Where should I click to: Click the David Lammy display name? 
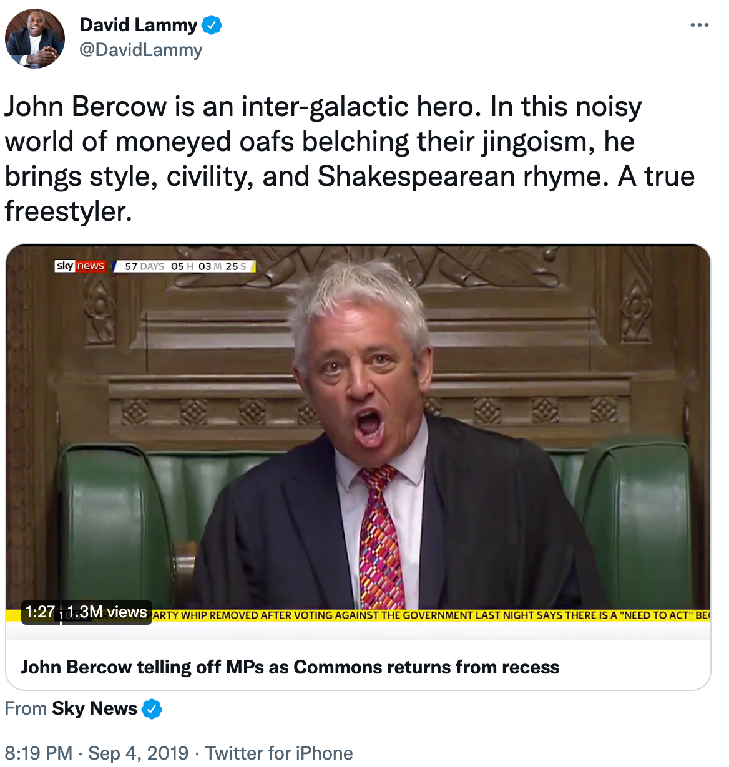click(x=139, y=25)
